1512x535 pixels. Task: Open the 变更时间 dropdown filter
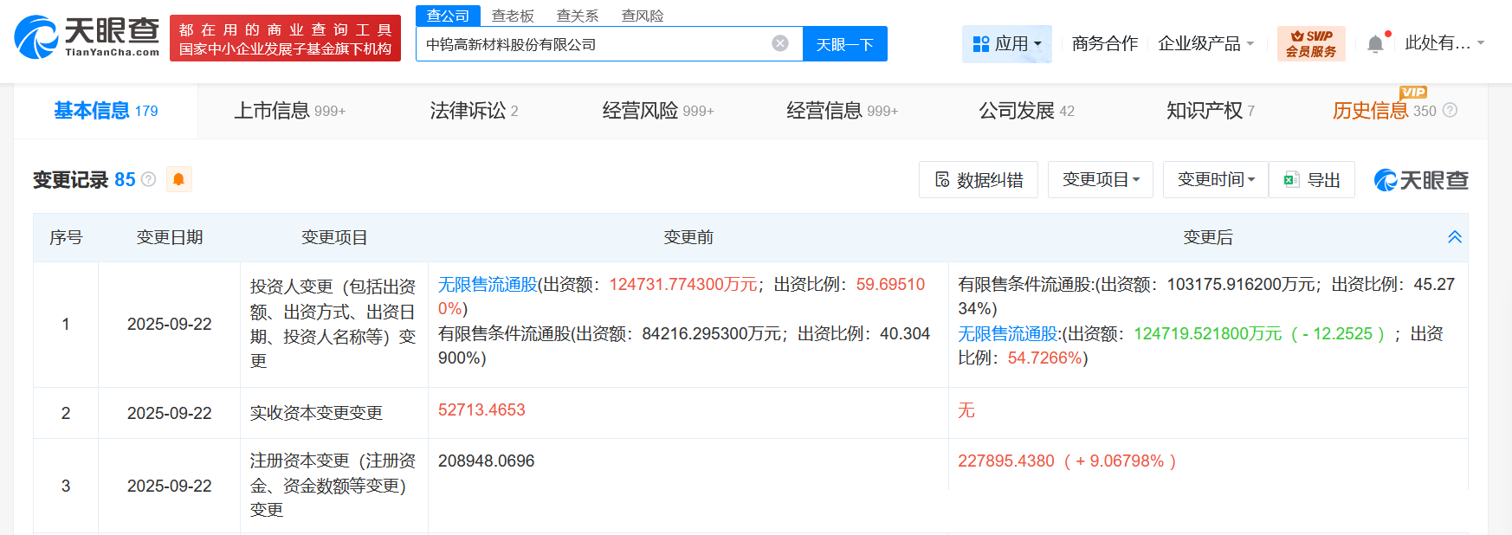(x=1216, y=179)
